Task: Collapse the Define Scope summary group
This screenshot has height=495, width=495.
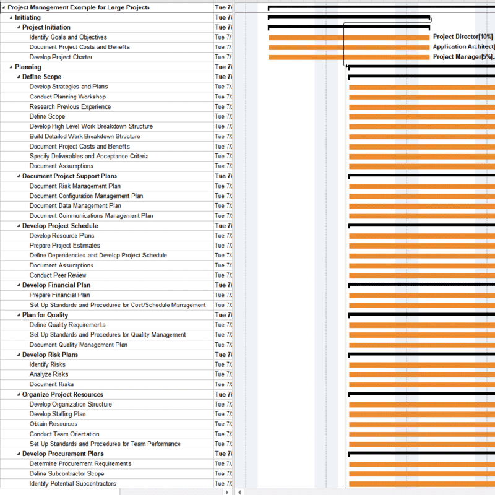Action: (19, 77)
